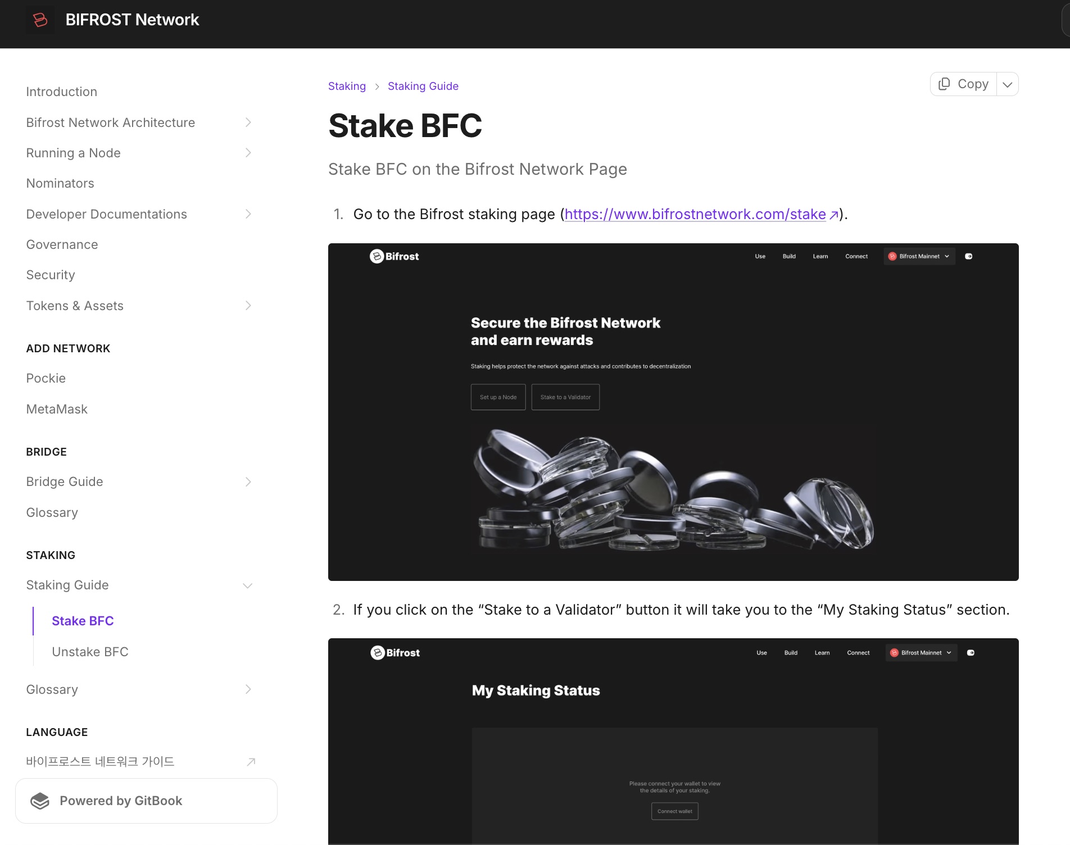This screenshot has width=1070, height=845.
Task: Click the Powered by GitBook button
Action: (146, 801)
